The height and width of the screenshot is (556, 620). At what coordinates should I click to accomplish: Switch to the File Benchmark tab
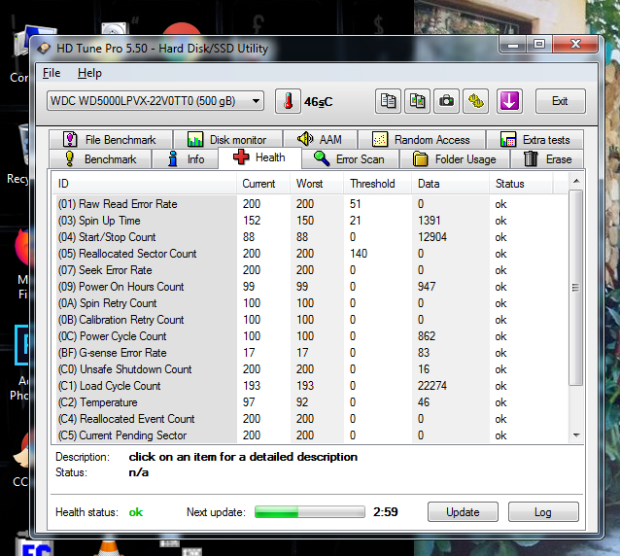pyautogui.click(x=111, y=140)
